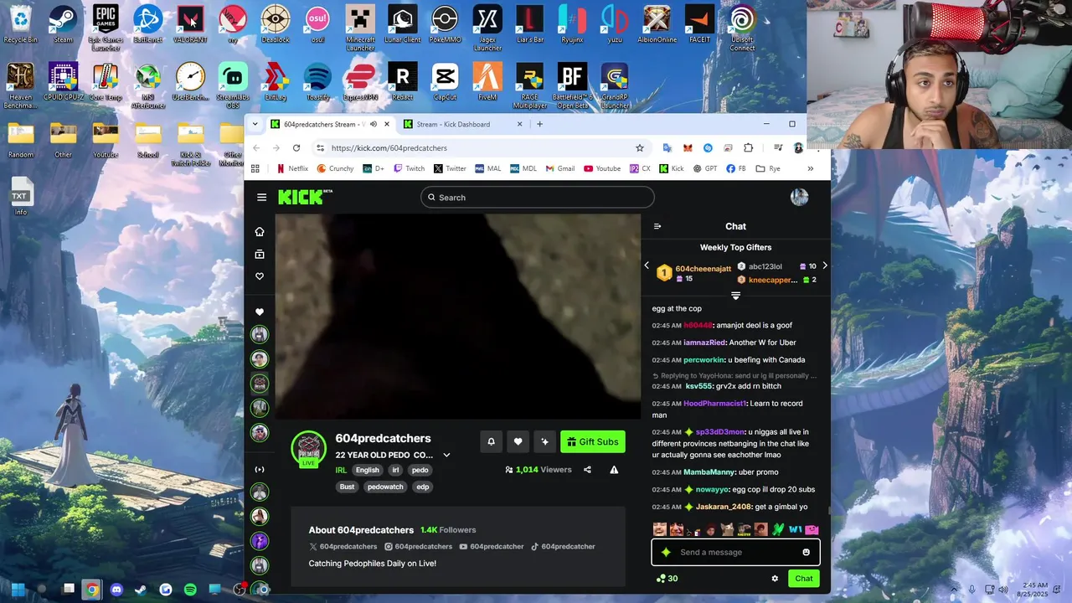This screenshot has width=1072, height=603.
Task: Reload the page
Action: [296, 148]
